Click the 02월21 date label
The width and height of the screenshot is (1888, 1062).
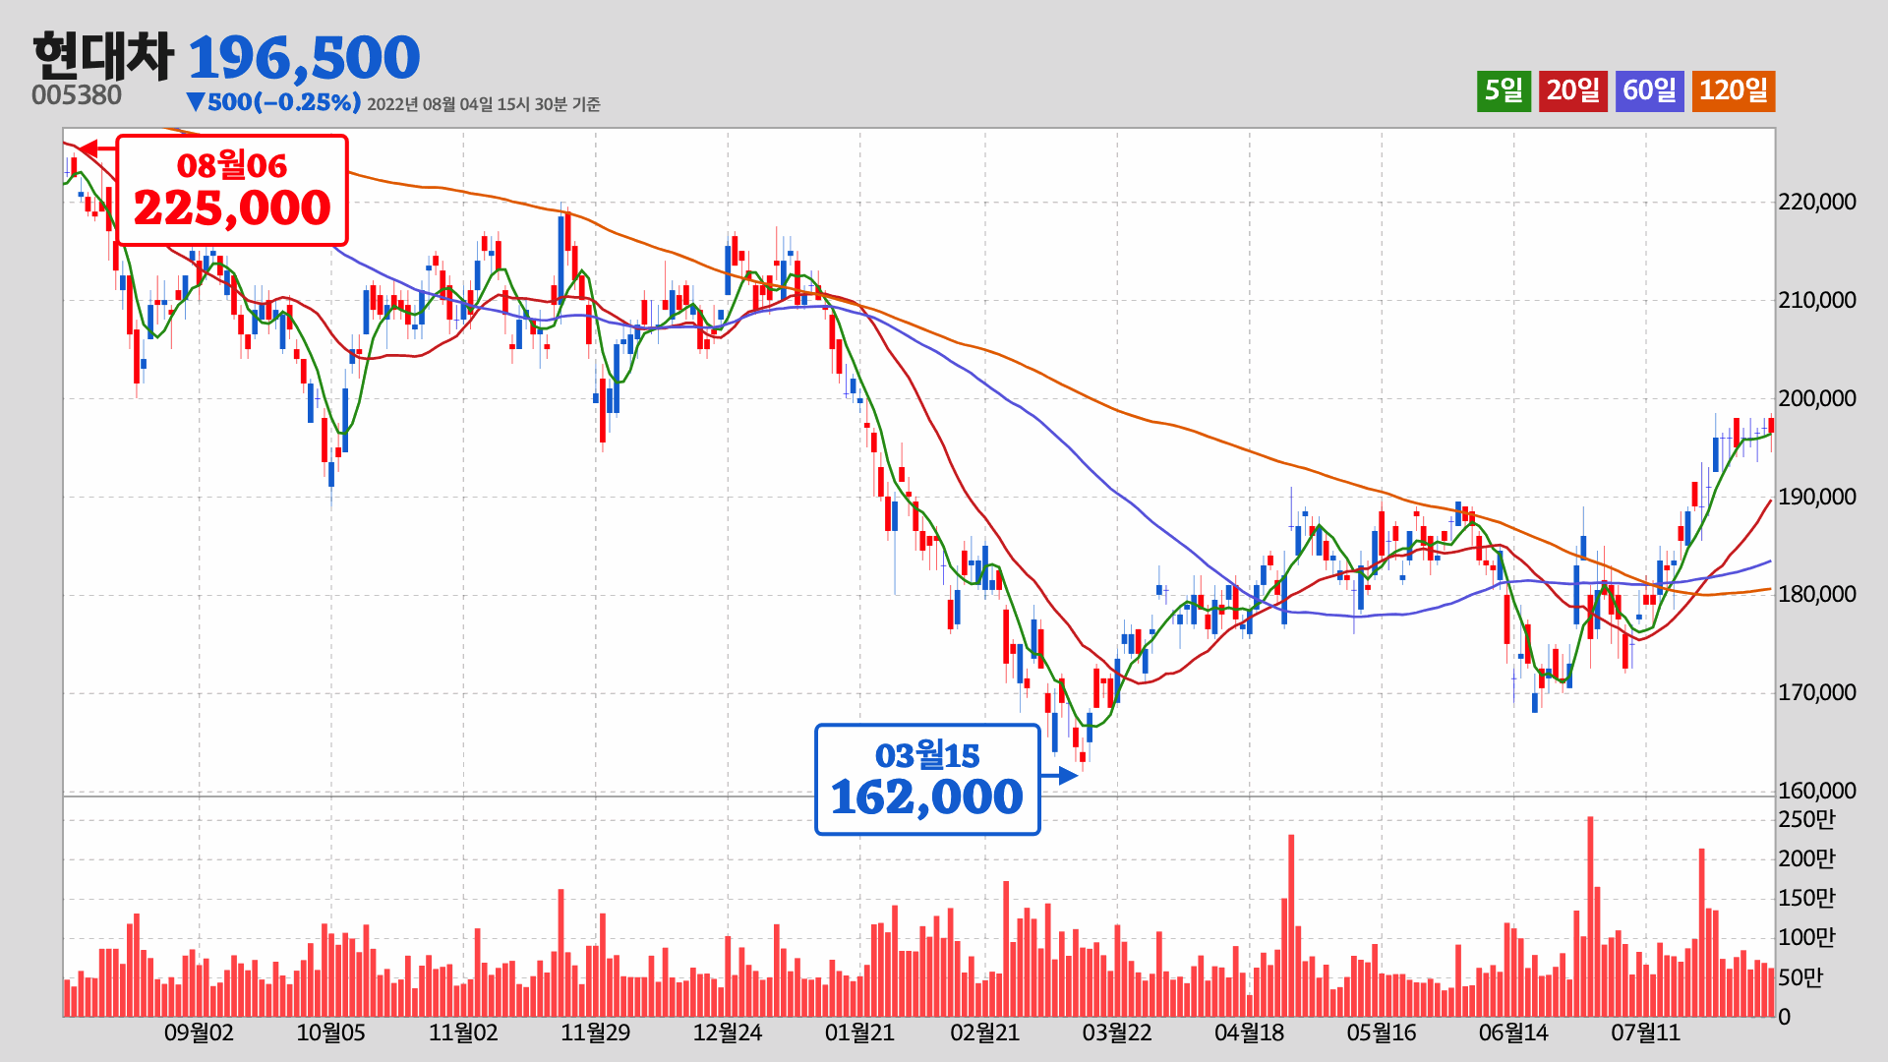tap(984, 1032)
